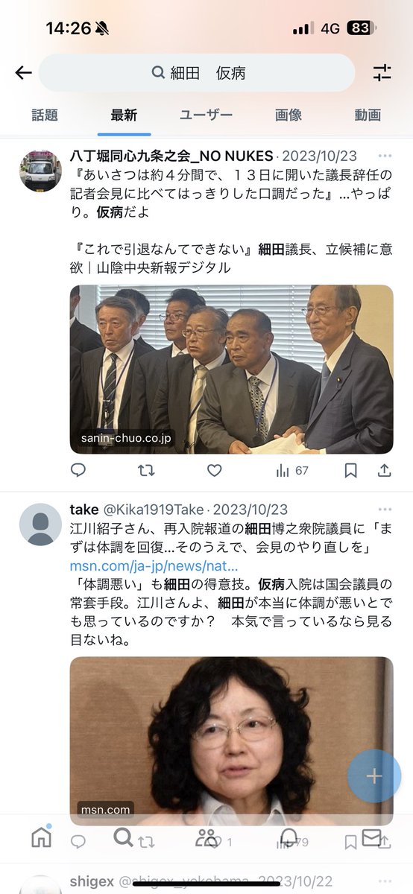Open search filter settings icon
The width and height of the screenshot is (413, 894).
(382, 72)
